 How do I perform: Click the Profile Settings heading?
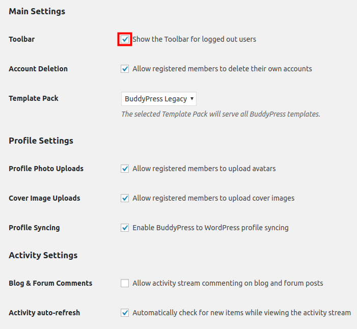coord(41,141)
